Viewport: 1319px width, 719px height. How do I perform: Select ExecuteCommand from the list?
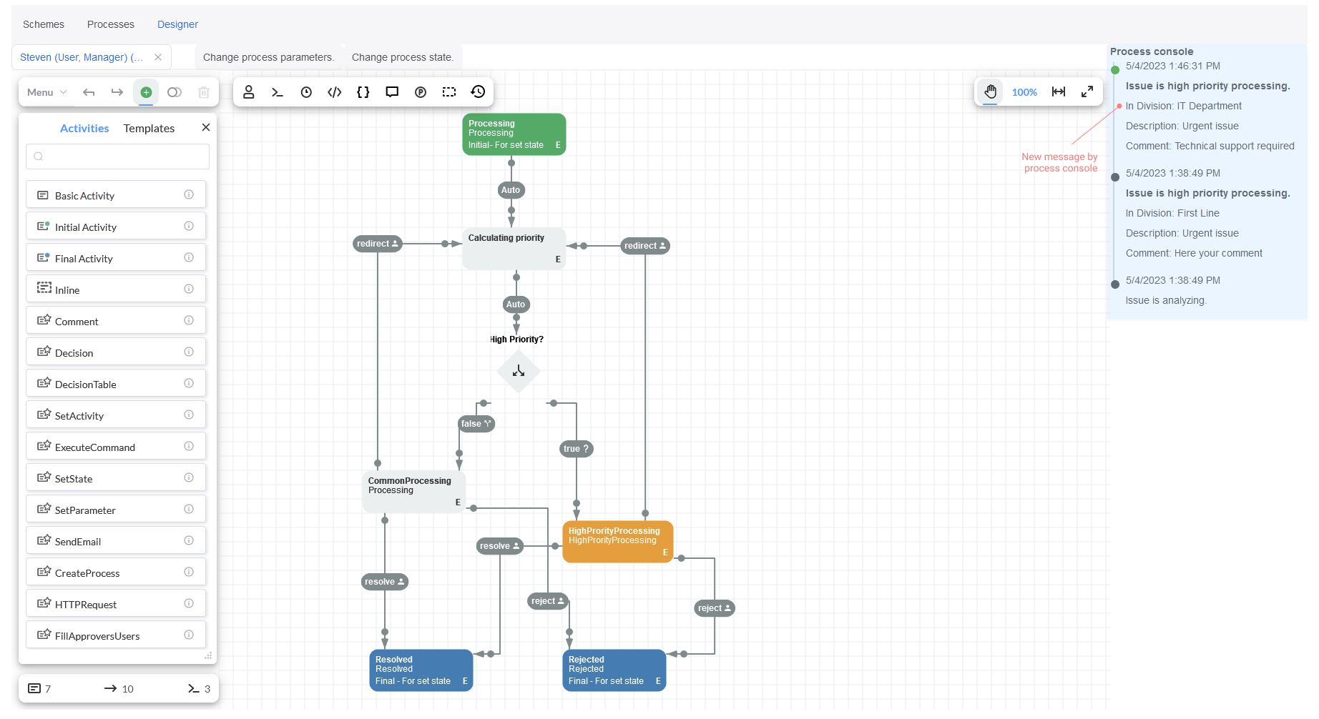coord(116,447)
